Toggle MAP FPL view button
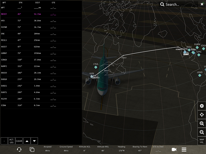This screenshot has height=154, width=206. pyautogui.click(x=202, y=141)
